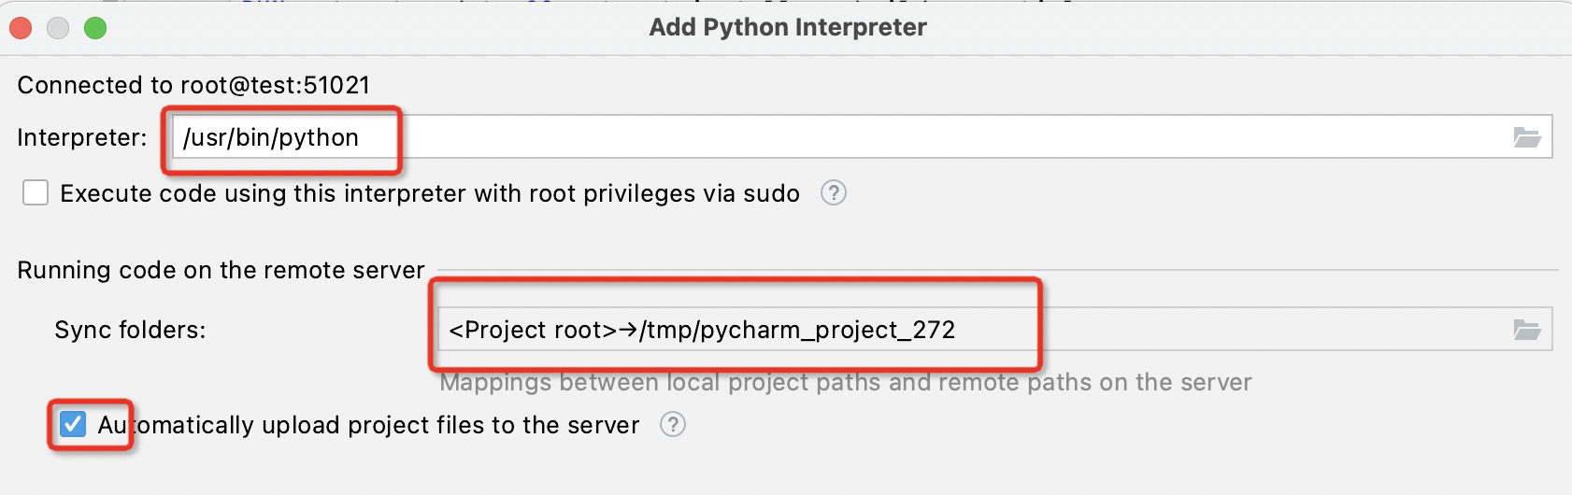Click the Mappings between local project paths hint

click(845, 382)
